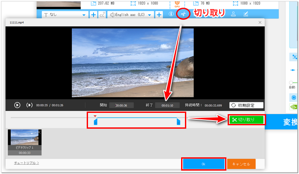Screen dimensions: 299x174
Task: Click the blue square icon above the NVIDIA logo
Action: 293,97
